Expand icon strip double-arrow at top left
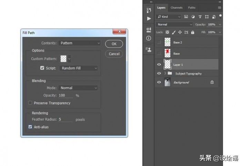This screenshot has width=243, height=166. [151, 2]
